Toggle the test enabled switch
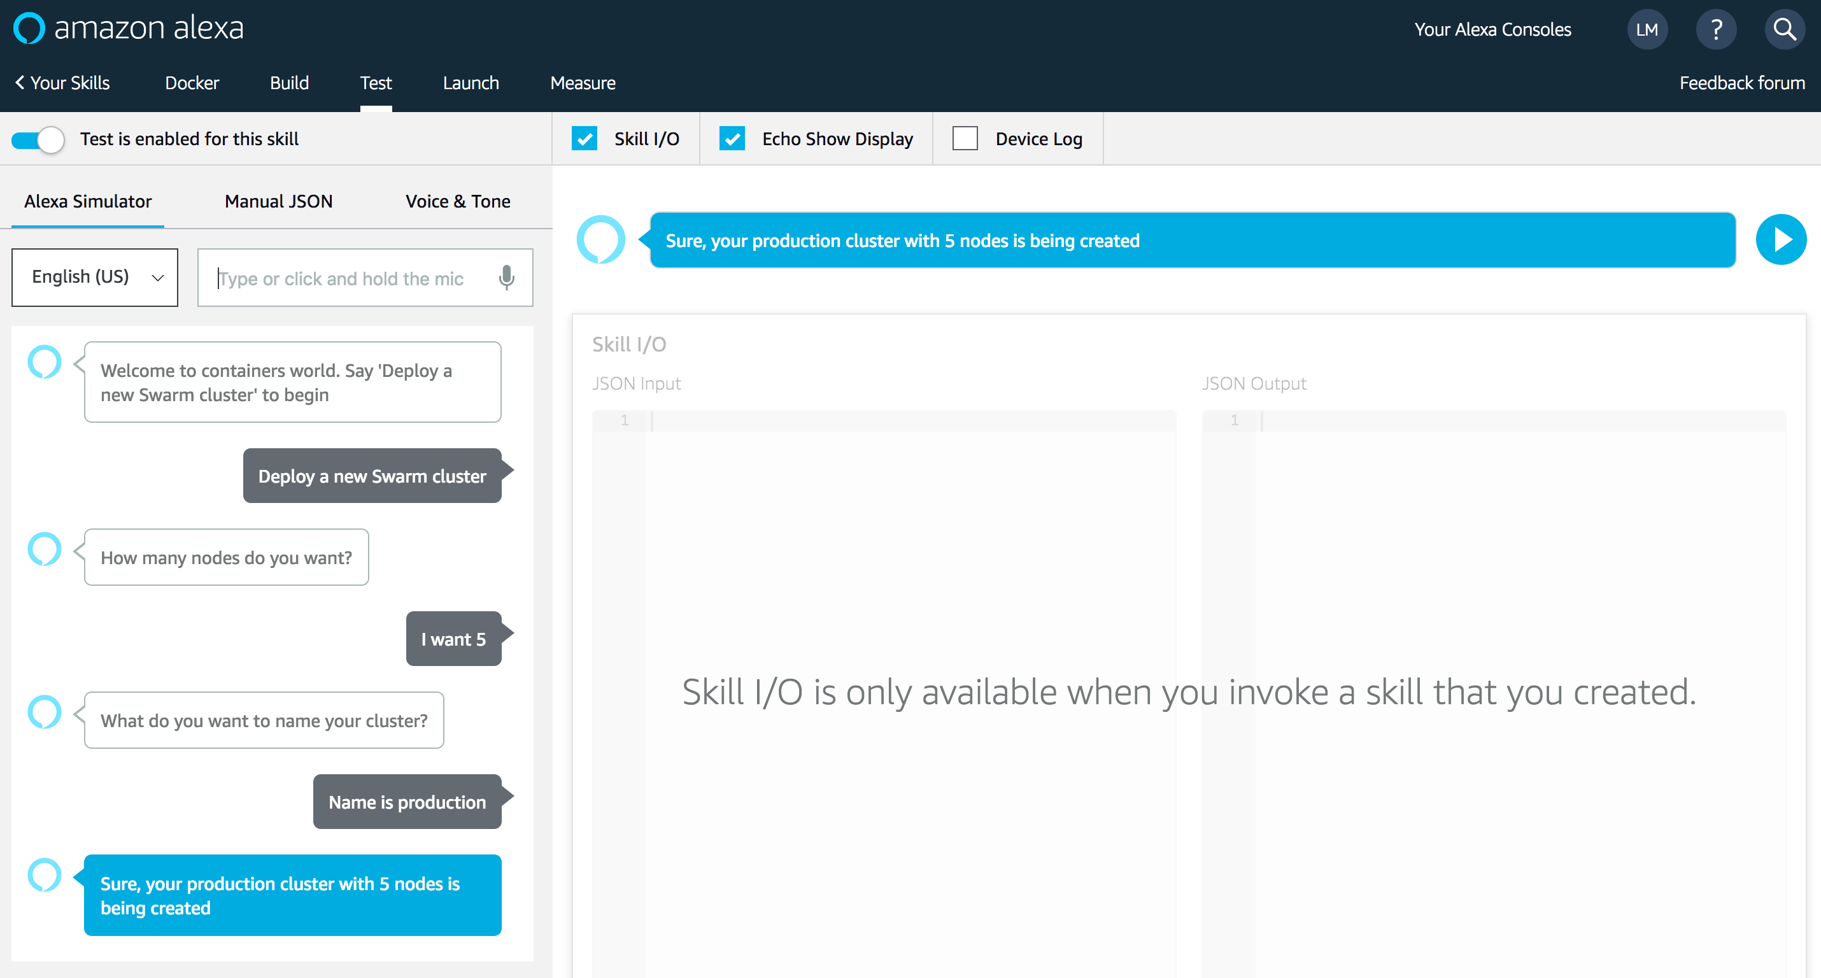The width and height of the screenshot is (1821, 978). [38, 139]
